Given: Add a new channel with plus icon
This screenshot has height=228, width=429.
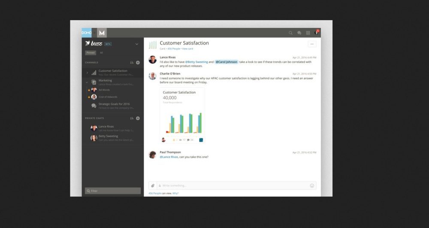Looking at the screenshot, I should tap(138, 62).
